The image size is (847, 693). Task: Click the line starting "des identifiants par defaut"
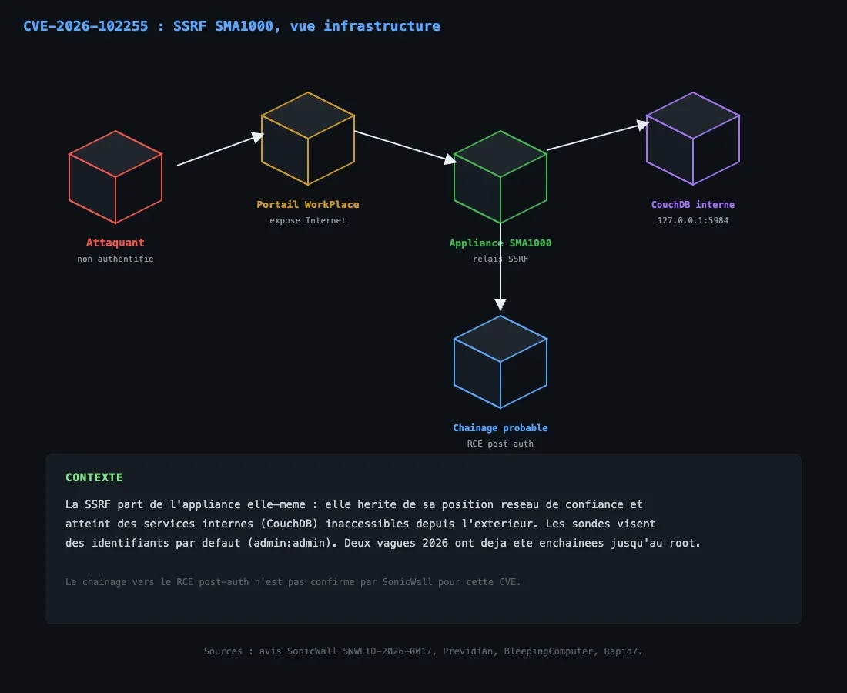(383, 543)
